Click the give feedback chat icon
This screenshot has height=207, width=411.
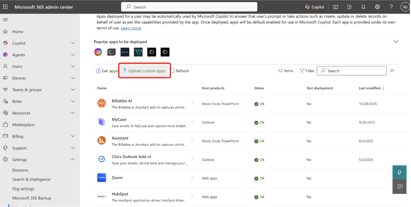point(400,186)
